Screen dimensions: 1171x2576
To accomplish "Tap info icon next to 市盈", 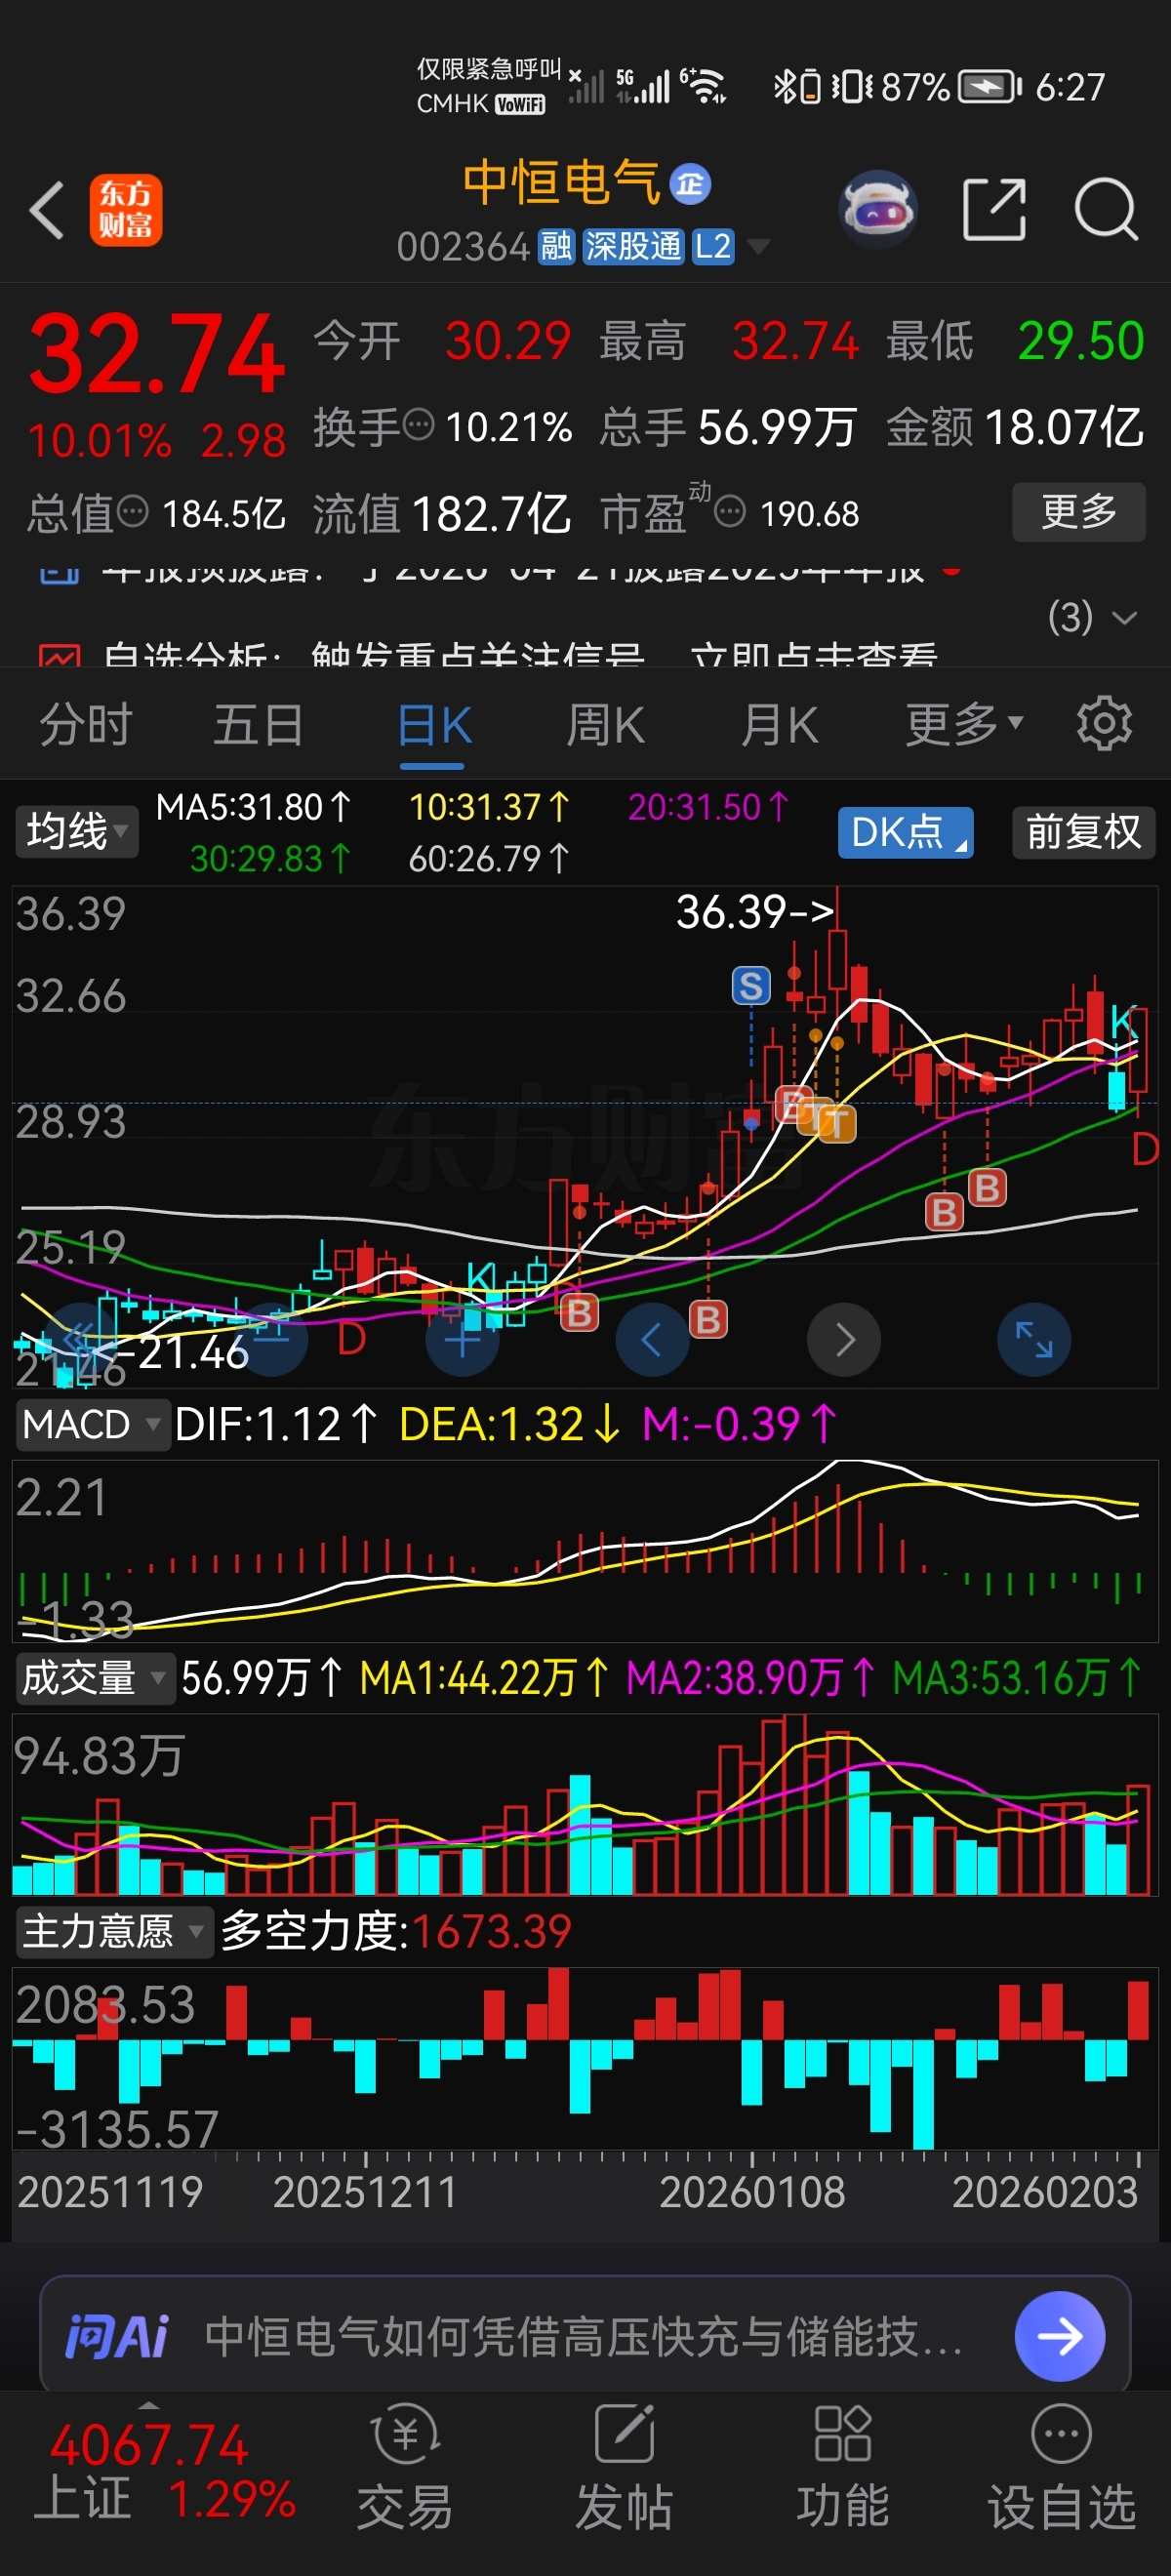I will [730, 512].
